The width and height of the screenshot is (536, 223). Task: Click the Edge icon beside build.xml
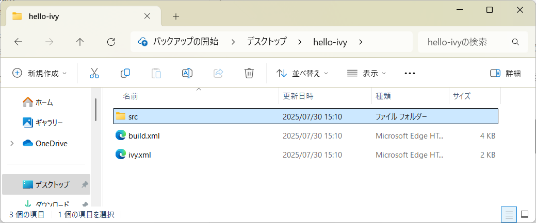121,135
